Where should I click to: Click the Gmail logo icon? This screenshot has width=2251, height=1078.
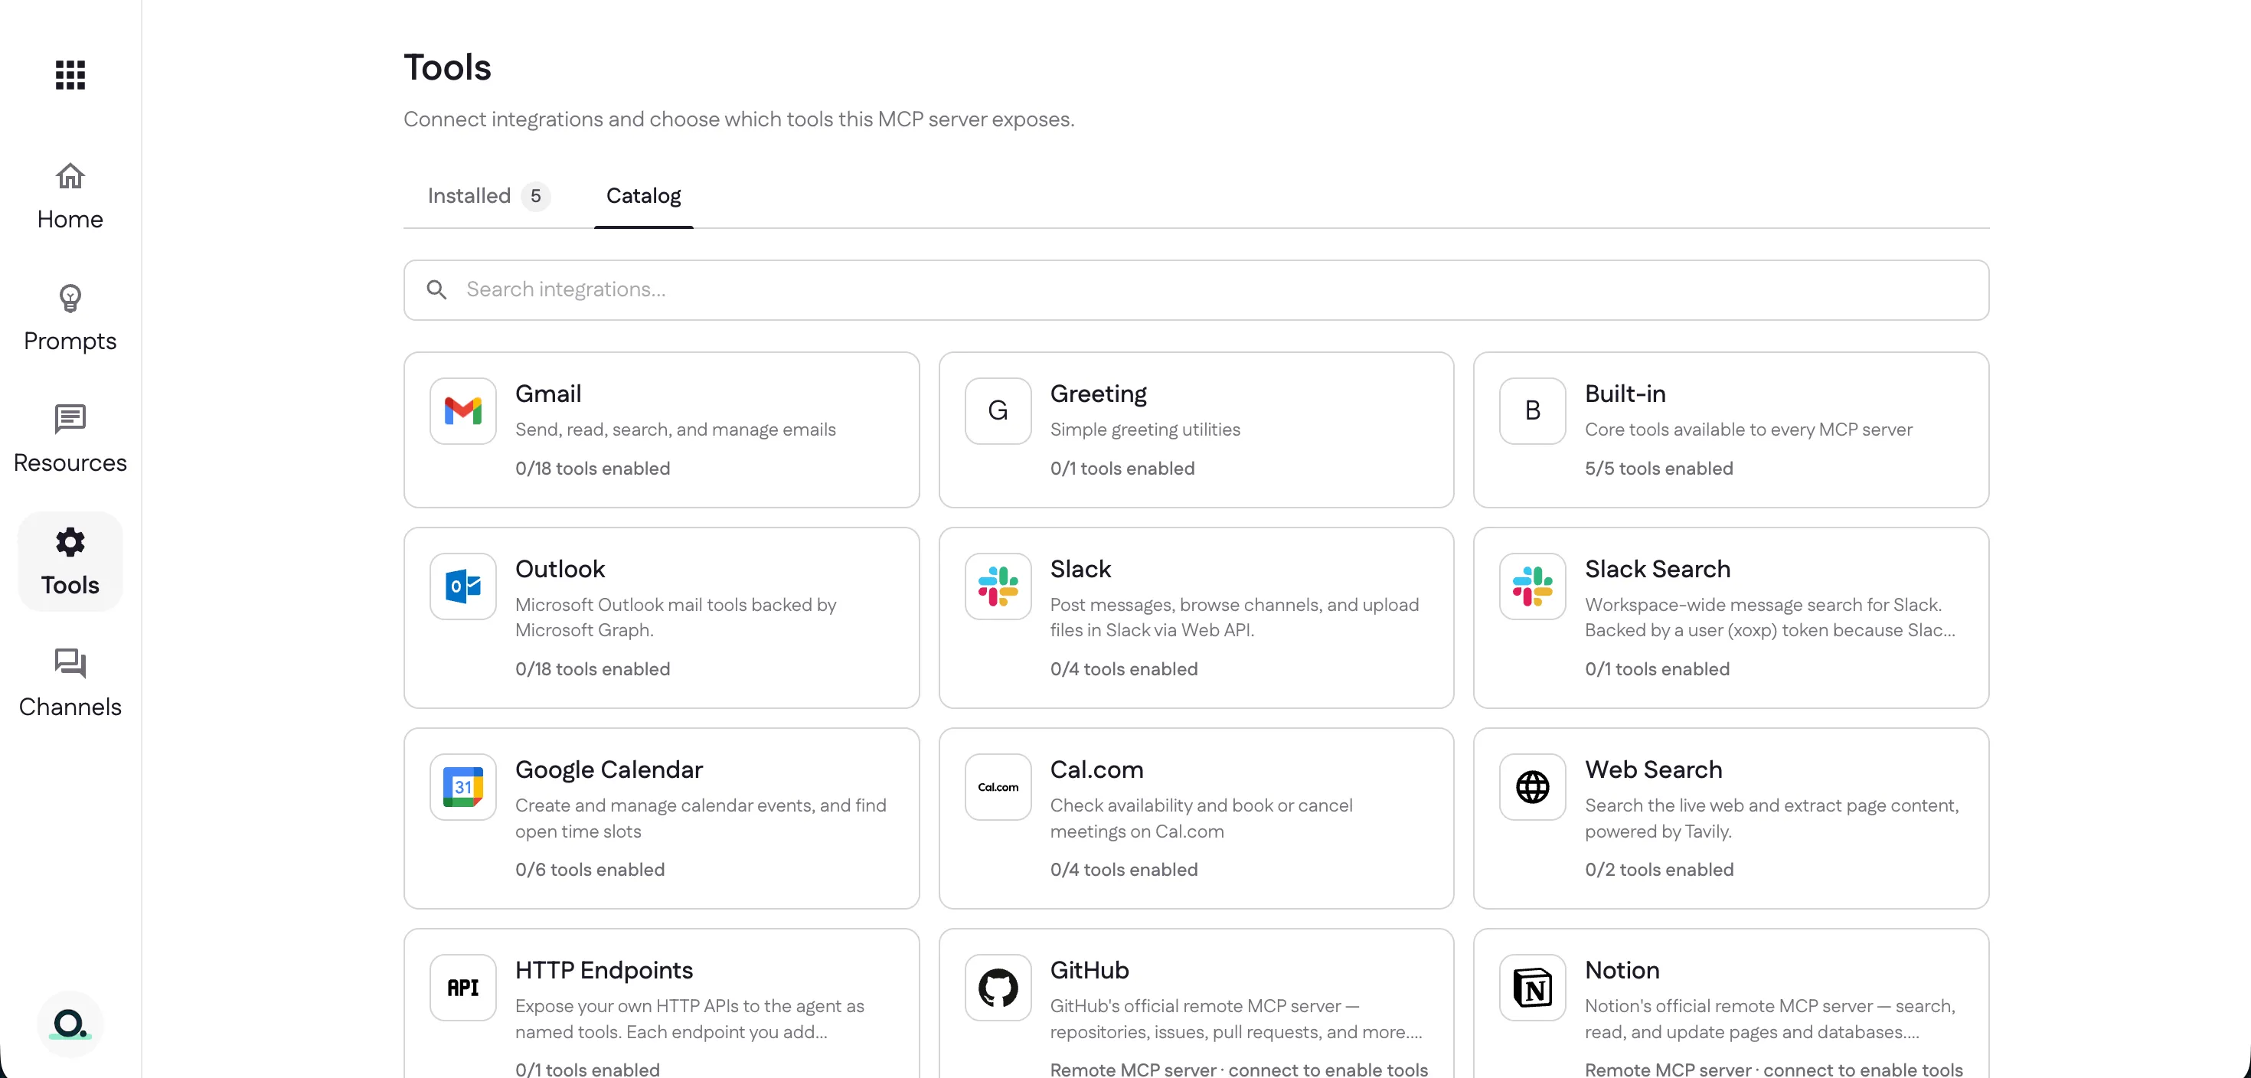tap(463, 411)
